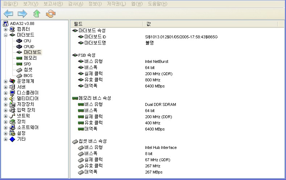This screenshot has height=180, width=286.
Task: Expand the 기타 tree node
Action: point(6,140)
